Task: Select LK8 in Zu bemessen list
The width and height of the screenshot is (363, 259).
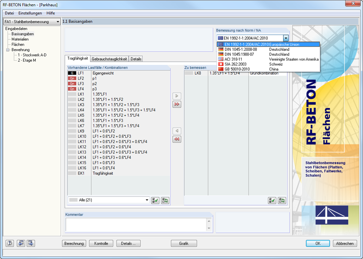Action: (x=236, y=73)
